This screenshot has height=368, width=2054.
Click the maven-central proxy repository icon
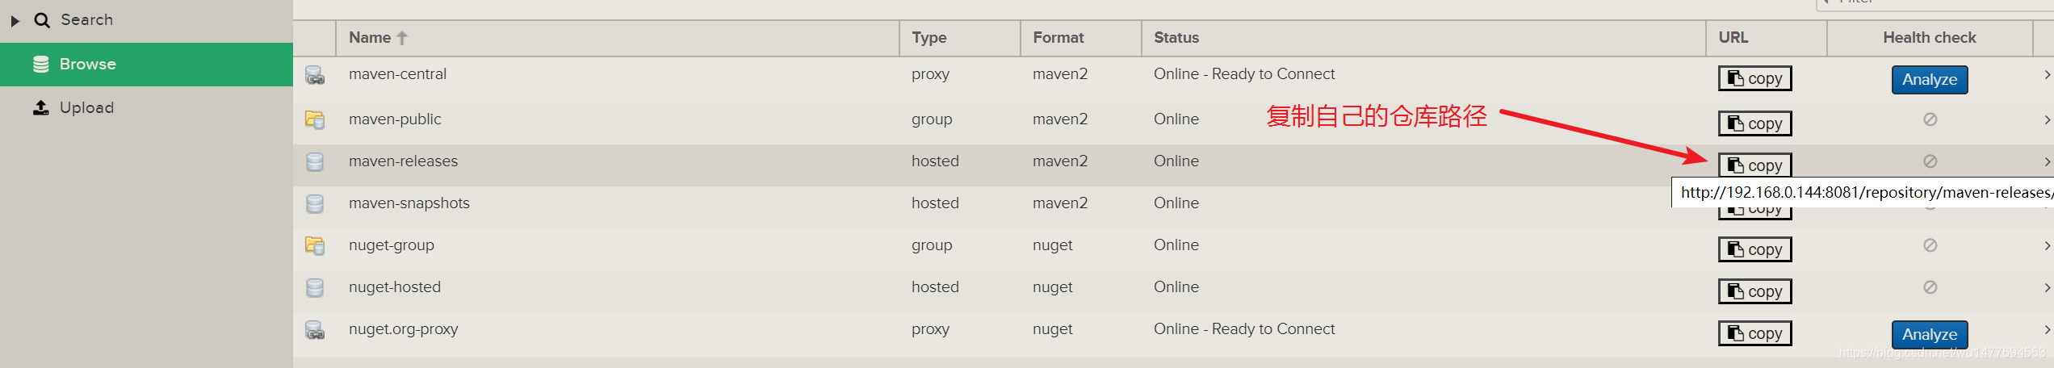point(315,76)
